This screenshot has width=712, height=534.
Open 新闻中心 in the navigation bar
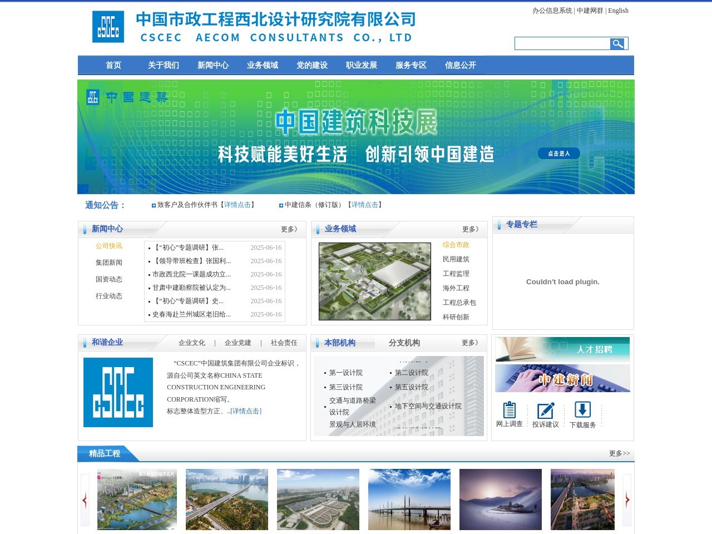click(x=213, y=65)
